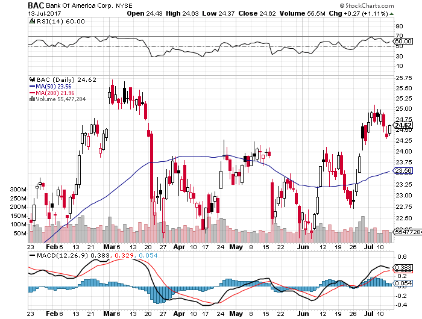The width and height of the screenshot is (422, 319).
Task: Click the 'May' label on the MACD panel date axis
Action: click(x=236, y=314)
